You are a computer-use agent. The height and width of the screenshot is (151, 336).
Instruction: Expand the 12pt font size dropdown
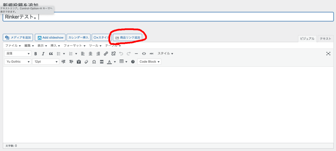pos(45,62)
